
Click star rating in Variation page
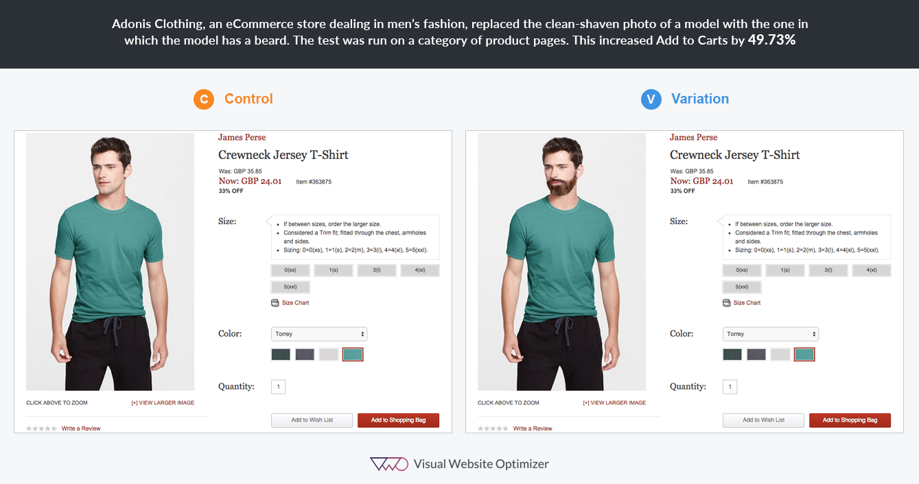[x=493, y=428]
